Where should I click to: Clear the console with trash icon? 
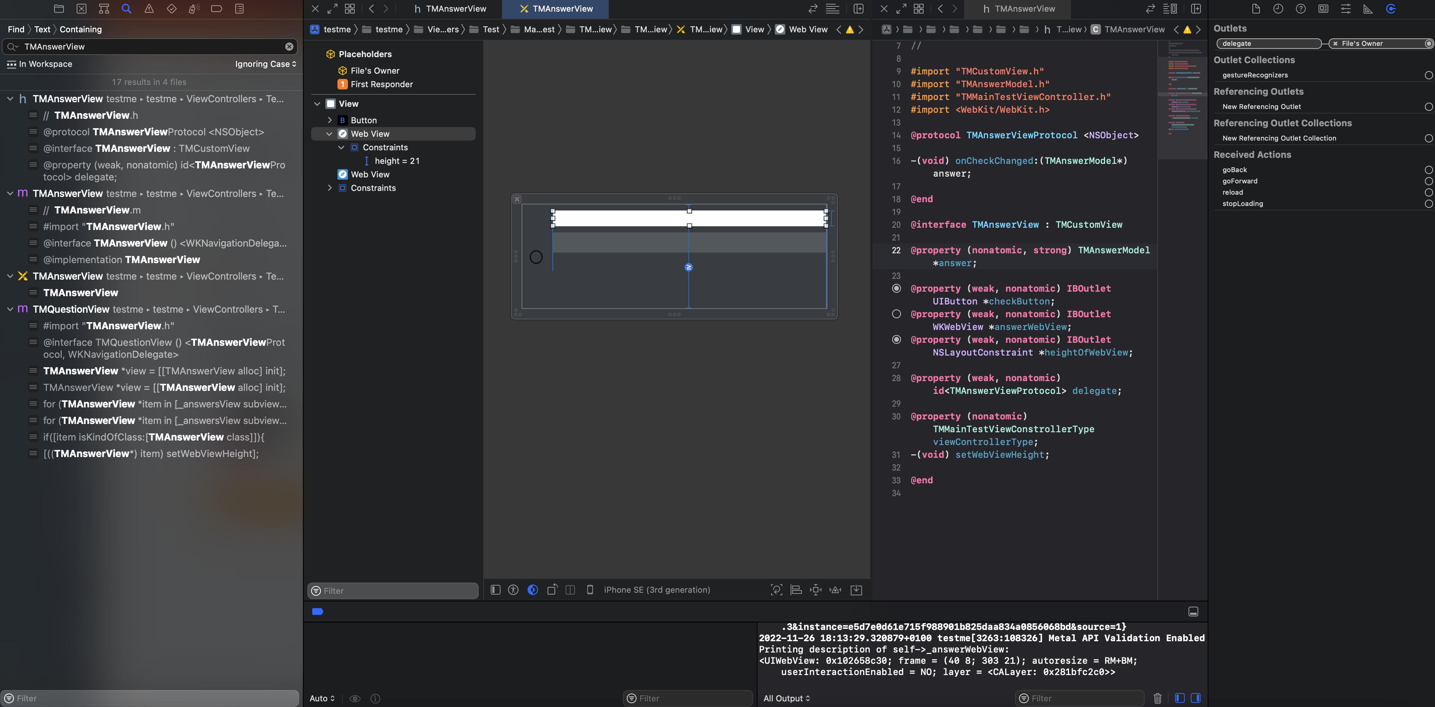click(x=1158, y=699)
